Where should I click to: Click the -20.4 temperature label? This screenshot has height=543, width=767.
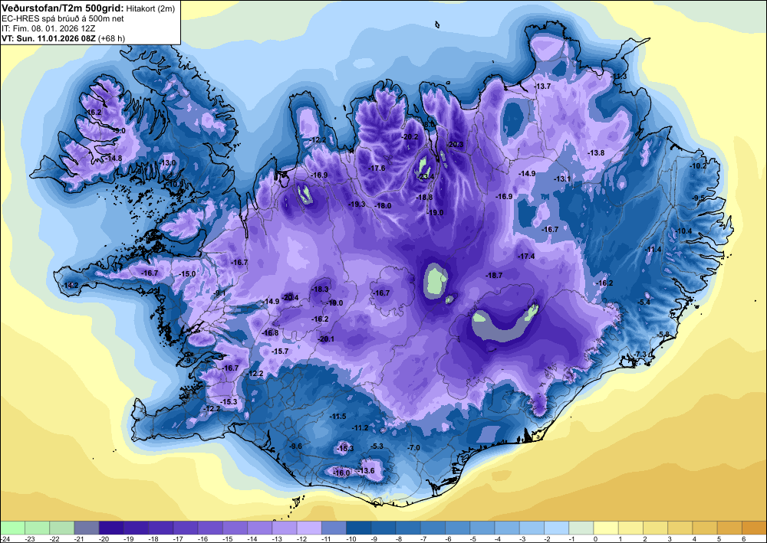[290, 297]
